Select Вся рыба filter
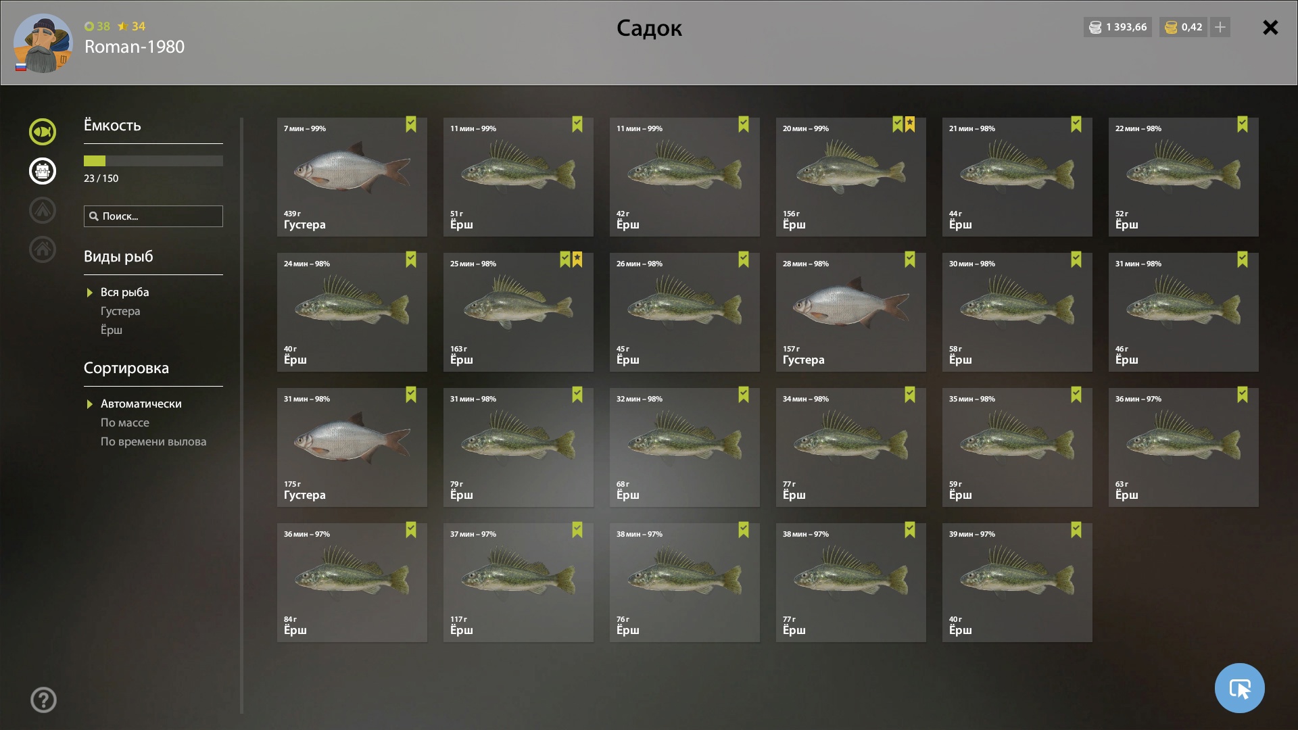 [124, 292]
